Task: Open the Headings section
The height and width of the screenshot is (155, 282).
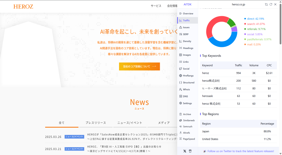Action: 187,48
